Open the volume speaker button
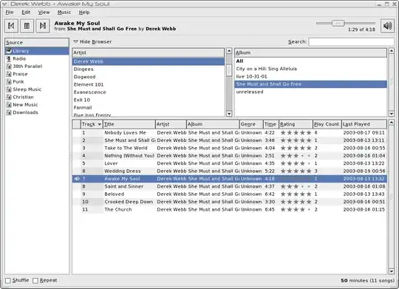Viewport: 399px width, 289px height. [x=388, y=26]
